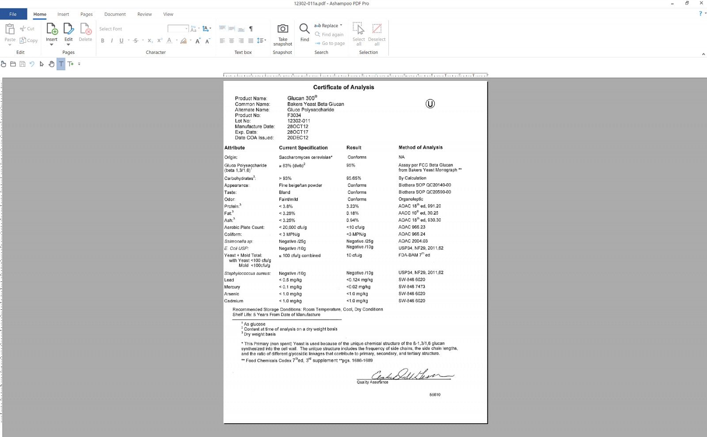
Task: Customize quick access toolbar dropdown
Action: coord(79,64)
